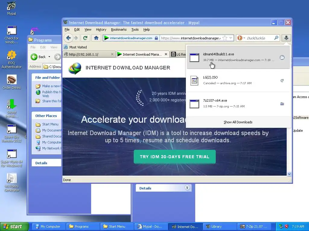
Task: Click the padlock site security icon
Action: [x=156, y=38]
